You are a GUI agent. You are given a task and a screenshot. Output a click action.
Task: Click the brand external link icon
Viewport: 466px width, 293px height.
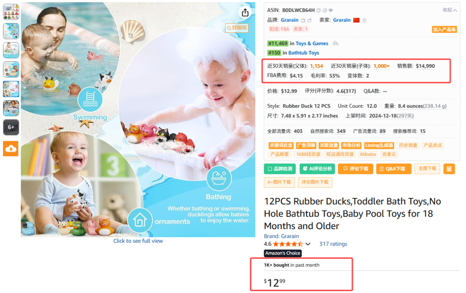click(309, 20)
